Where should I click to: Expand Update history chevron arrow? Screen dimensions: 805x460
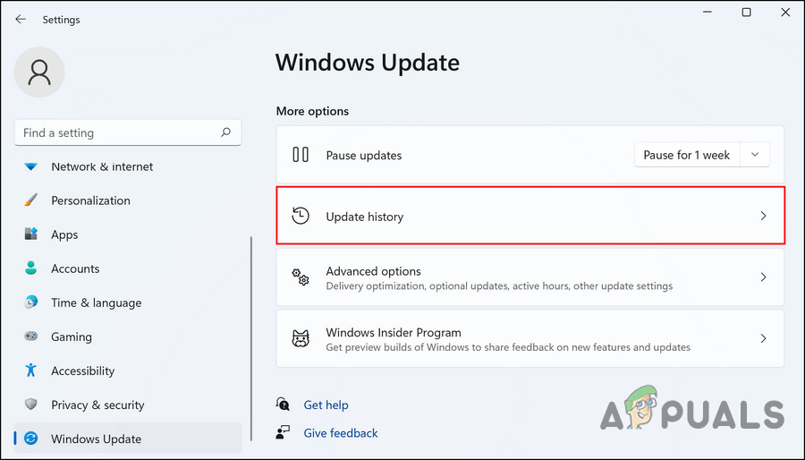point(763,216)
